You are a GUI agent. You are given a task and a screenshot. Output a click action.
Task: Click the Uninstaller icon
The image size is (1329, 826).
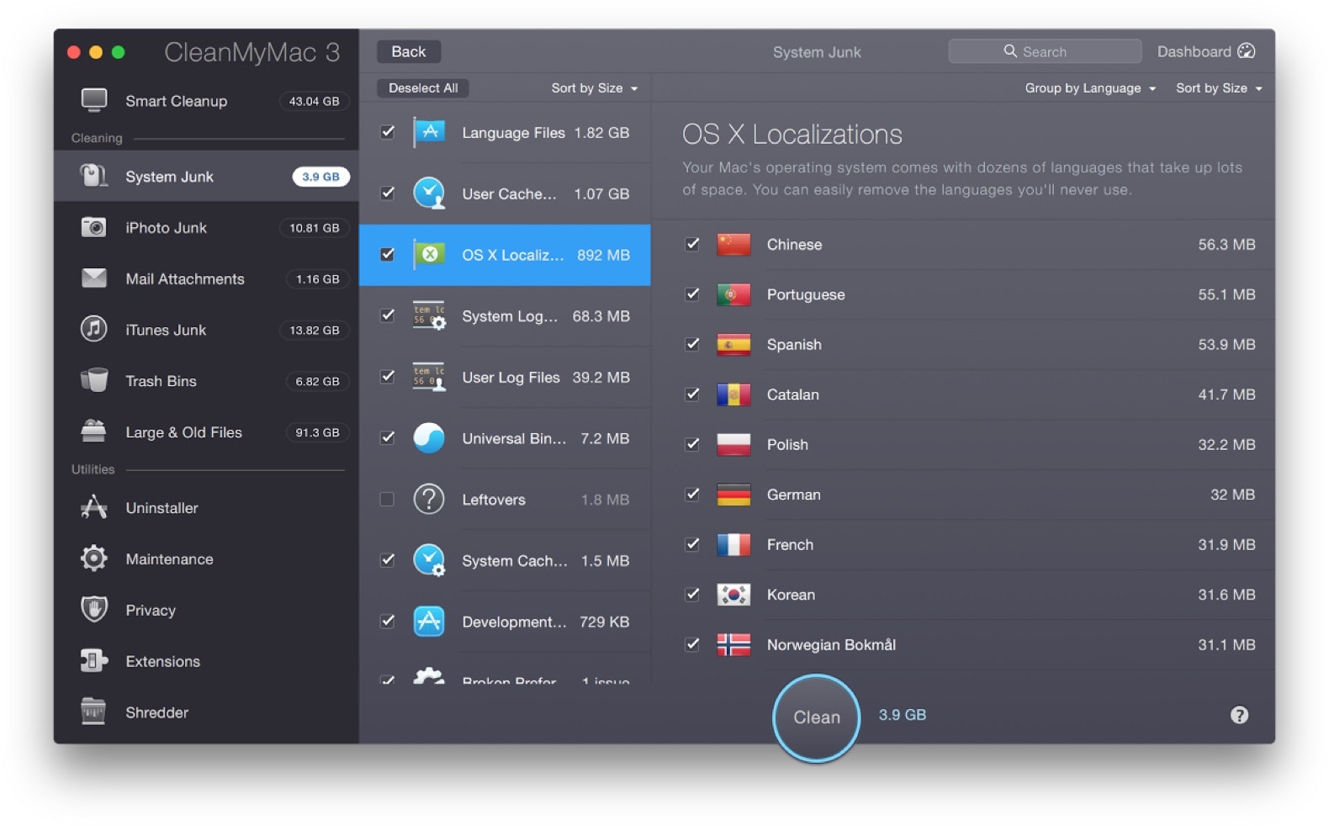click(93, 507)
